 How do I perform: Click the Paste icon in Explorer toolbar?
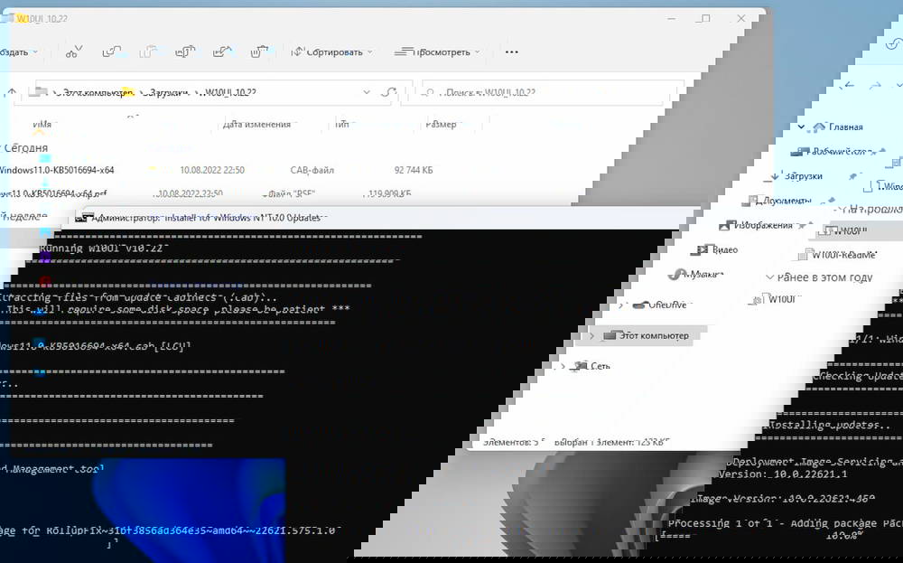pos(148,52)
